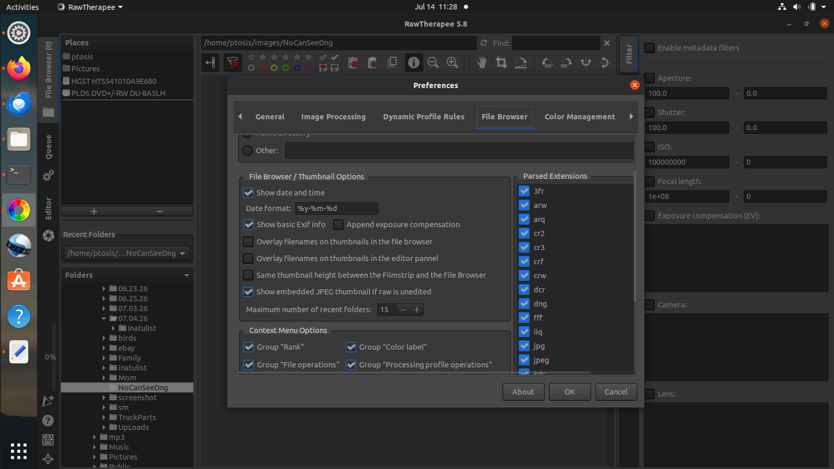The width and height of the screenshot is (834, 469).
Task: Open Firefox from the dock
Action: click(19, 68)
